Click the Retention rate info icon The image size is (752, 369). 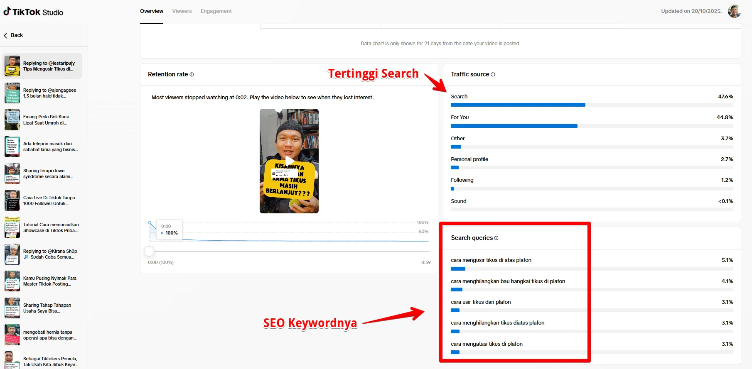point(192,75)
